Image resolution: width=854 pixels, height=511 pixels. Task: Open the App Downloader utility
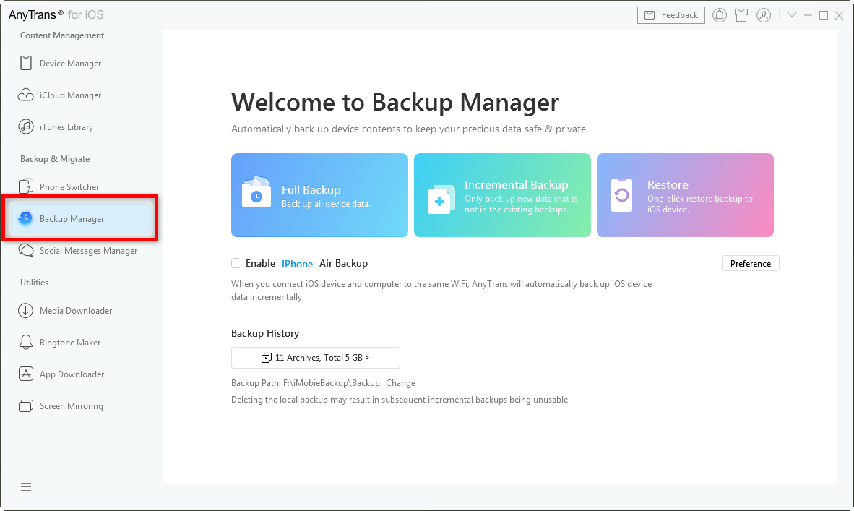pyautogui.click(x=72, y=374)
